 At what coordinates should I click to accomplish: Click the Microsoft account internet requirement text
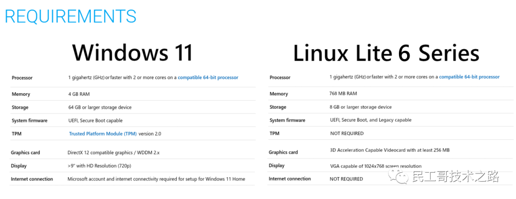click(x=156, y=179)
